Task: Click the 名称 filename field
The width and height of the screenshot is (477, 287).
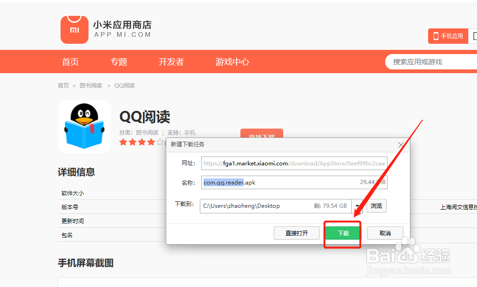Action: click(x=294, y=182)
